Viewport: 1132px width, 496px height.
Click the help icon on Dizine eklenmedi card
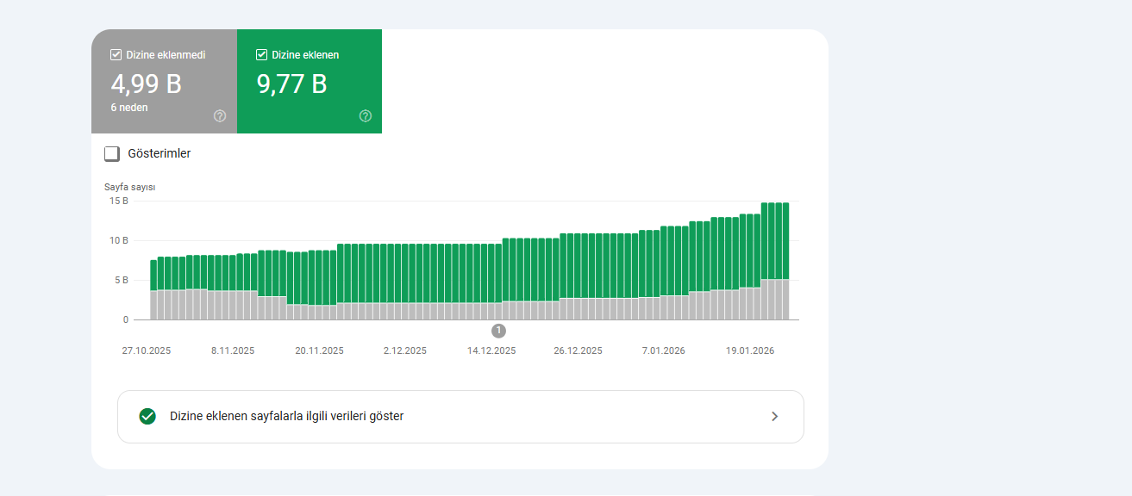tap(220, 116)
